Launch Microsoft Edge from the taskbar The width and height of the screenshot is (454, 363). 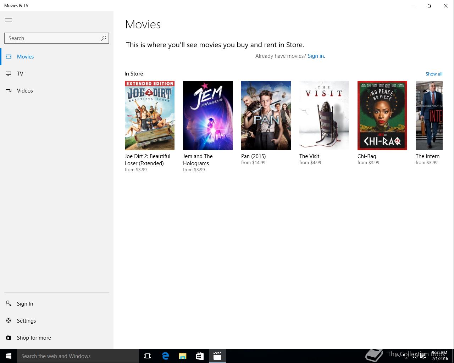coord(165,356)
